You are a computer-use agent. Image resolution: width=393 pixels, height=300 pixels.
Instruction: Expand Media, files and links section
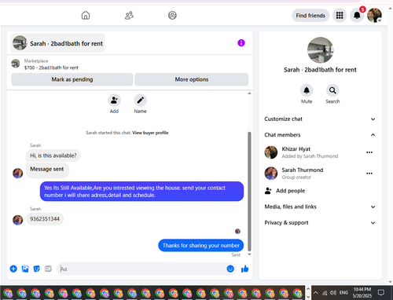pos(320,207)
